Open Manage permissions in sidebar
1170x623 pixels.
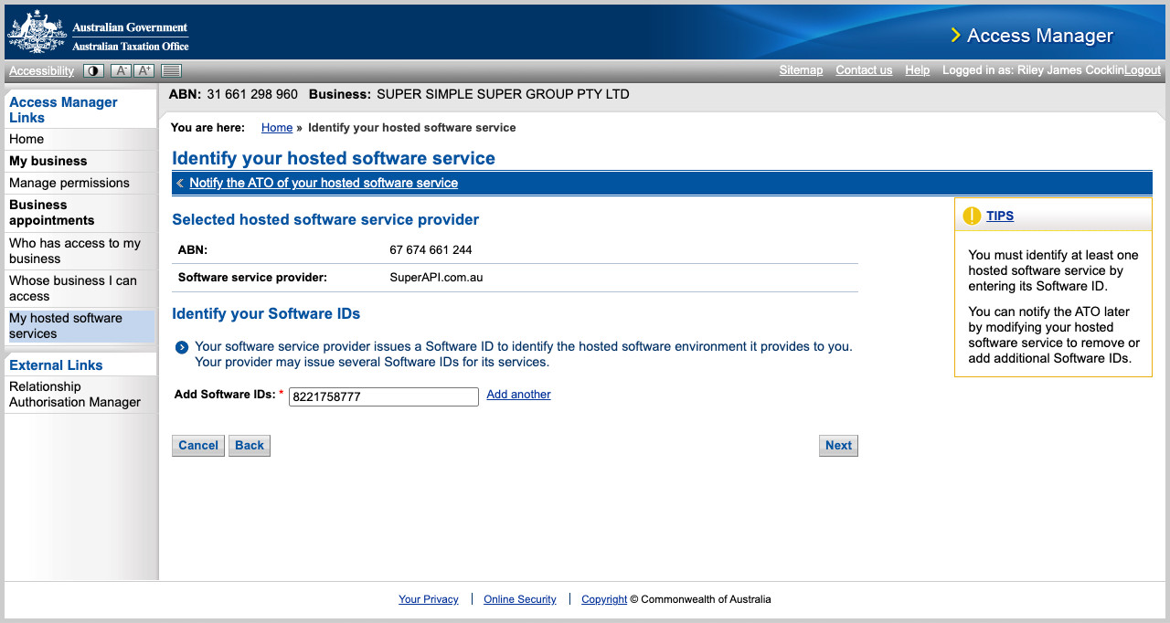click(x=69, y=183)
